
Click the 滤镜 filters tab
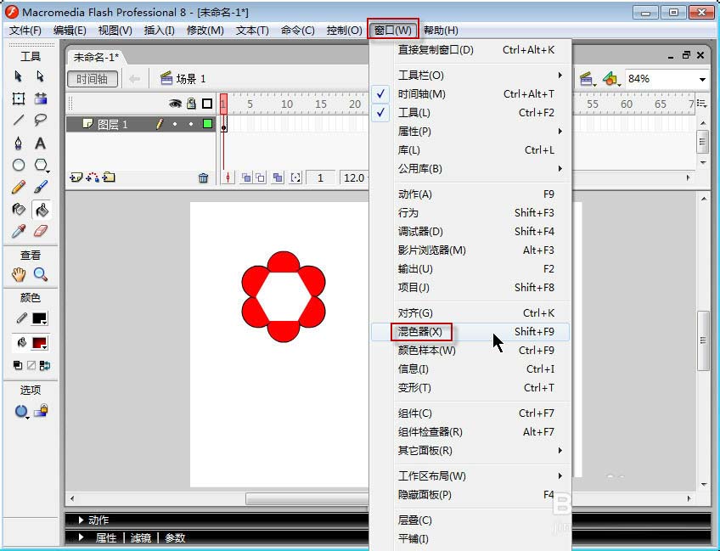(140, 537)
